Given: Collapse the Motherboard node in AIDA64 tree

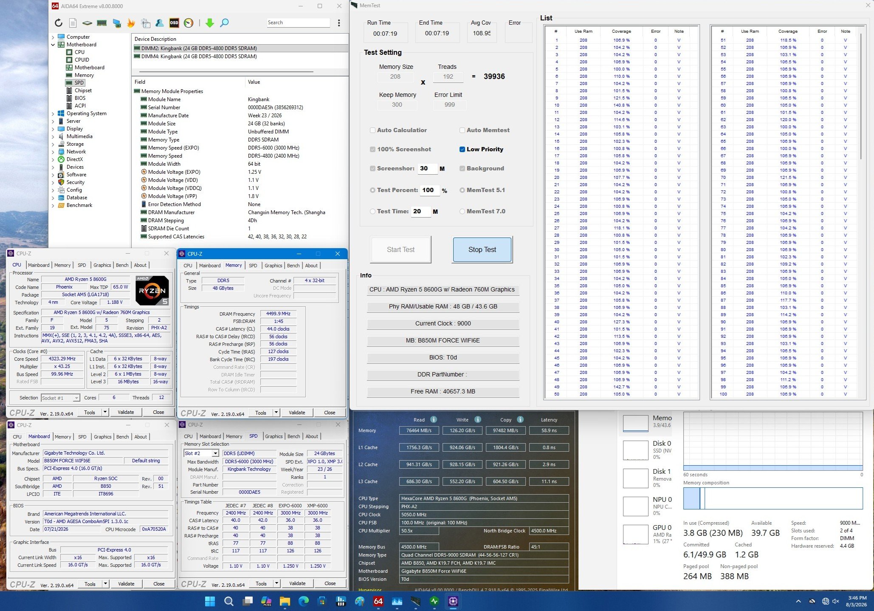Looking at the screenshot, I should [x=53, y=45].
